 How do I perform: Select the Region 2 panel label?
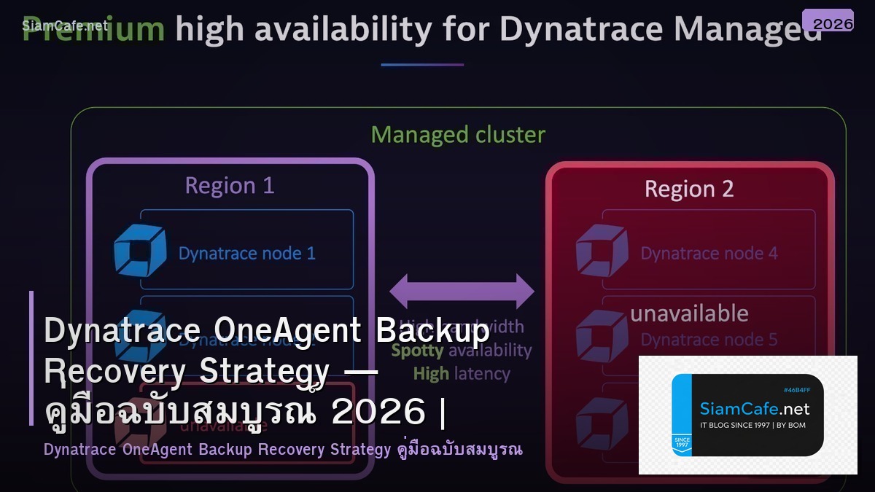(688, 188)
